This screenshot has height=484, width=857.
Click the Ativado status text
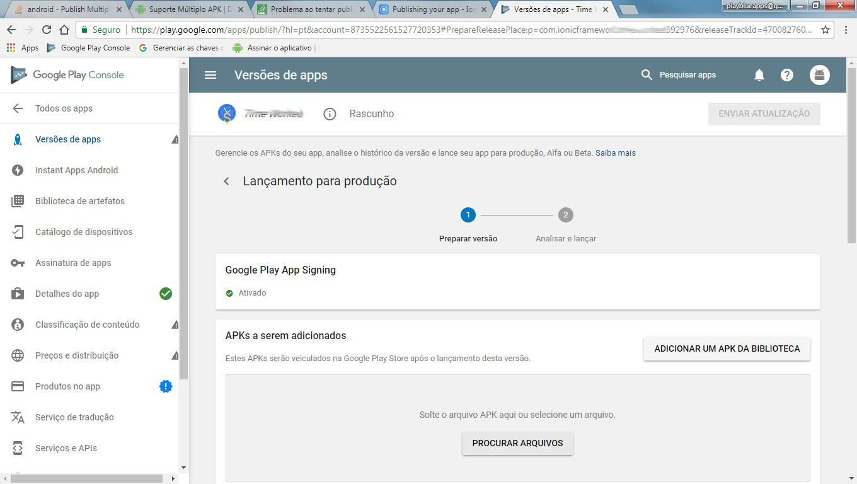coord(252,293)
